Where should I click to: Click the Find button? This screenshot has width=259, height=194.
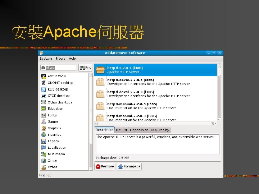pyautogui.click(x=85, y=68)
